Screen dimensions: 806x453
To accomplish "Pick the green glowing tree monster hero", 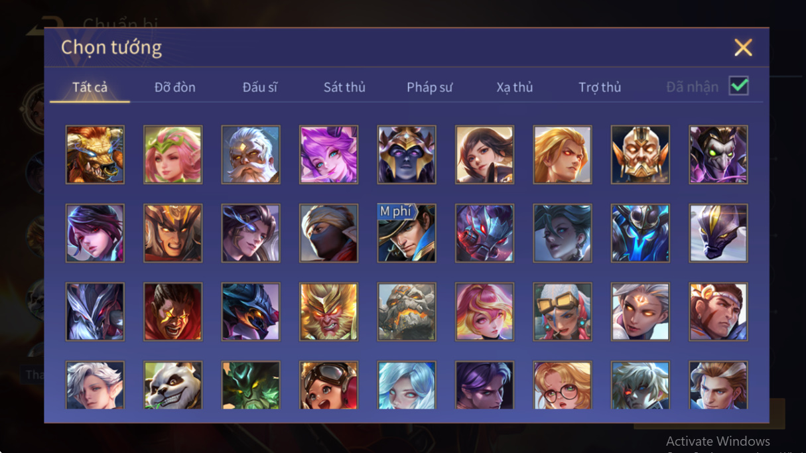I will [251, 385].
